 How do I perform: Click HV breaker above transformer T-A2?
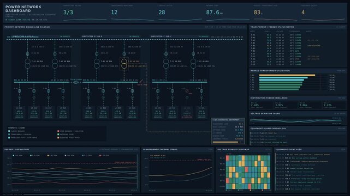pyautogui.click(x=55, y=54)
